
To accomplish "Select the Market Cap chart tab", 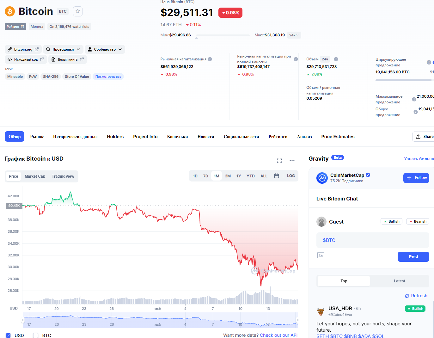I will (35, 176).
